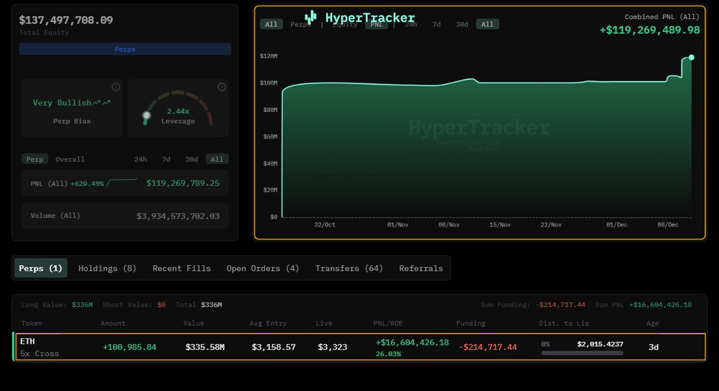Click the Long Value $336M summary
The image size is (719, 391).
click(57, 305)
